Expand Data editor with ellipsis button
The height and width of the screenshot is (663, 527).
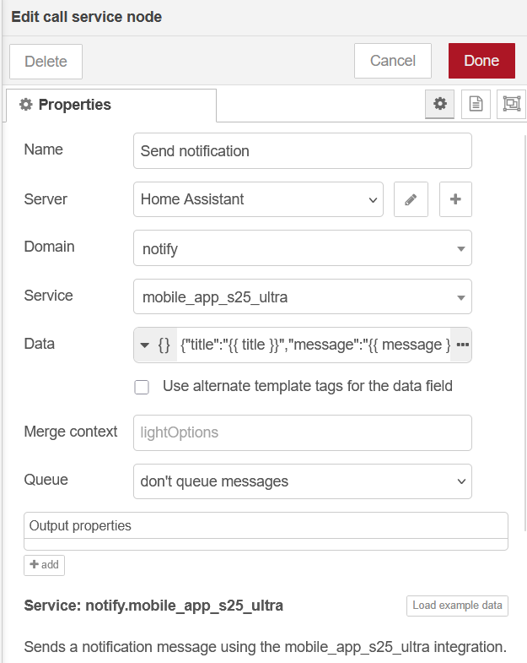click(x=461, y=345)
